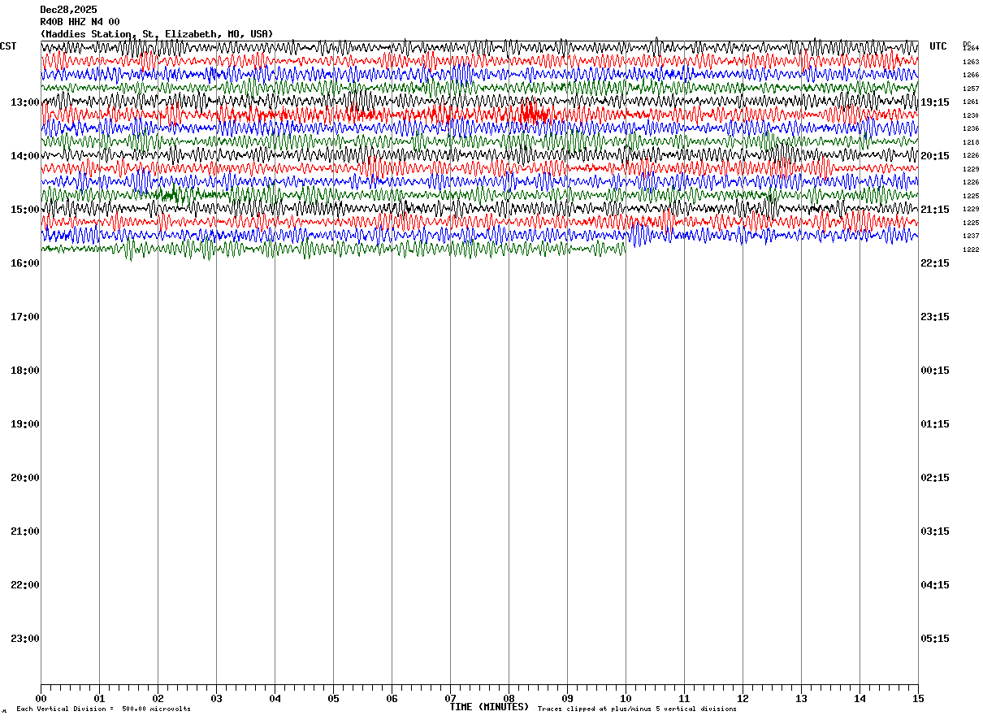Click minute tick label '05' on time axis
The width and height of the screenshot is (983, 720).
pos(333,698)
